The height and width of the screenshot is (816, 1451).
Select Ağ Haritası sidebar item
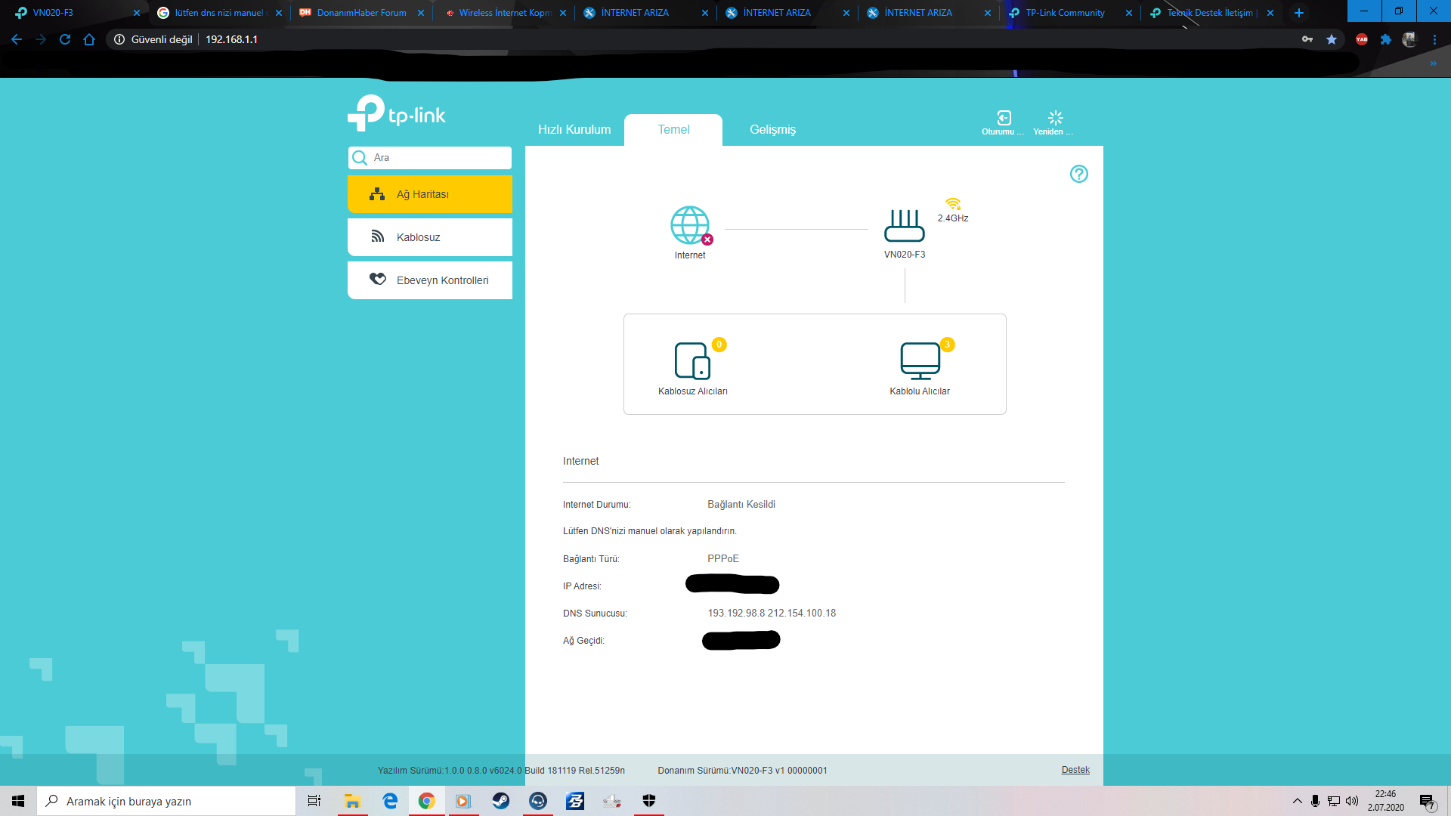pyautogui.click(x=429, y=194)
